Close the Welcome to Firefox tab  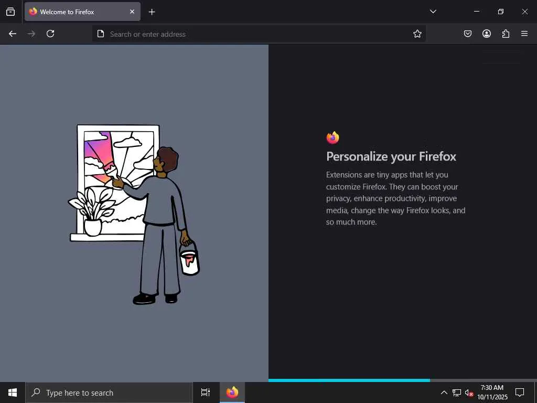point(132,12)
